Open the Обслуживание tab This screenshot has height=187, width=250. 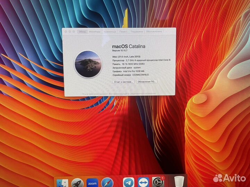click(x=154, y=32)
